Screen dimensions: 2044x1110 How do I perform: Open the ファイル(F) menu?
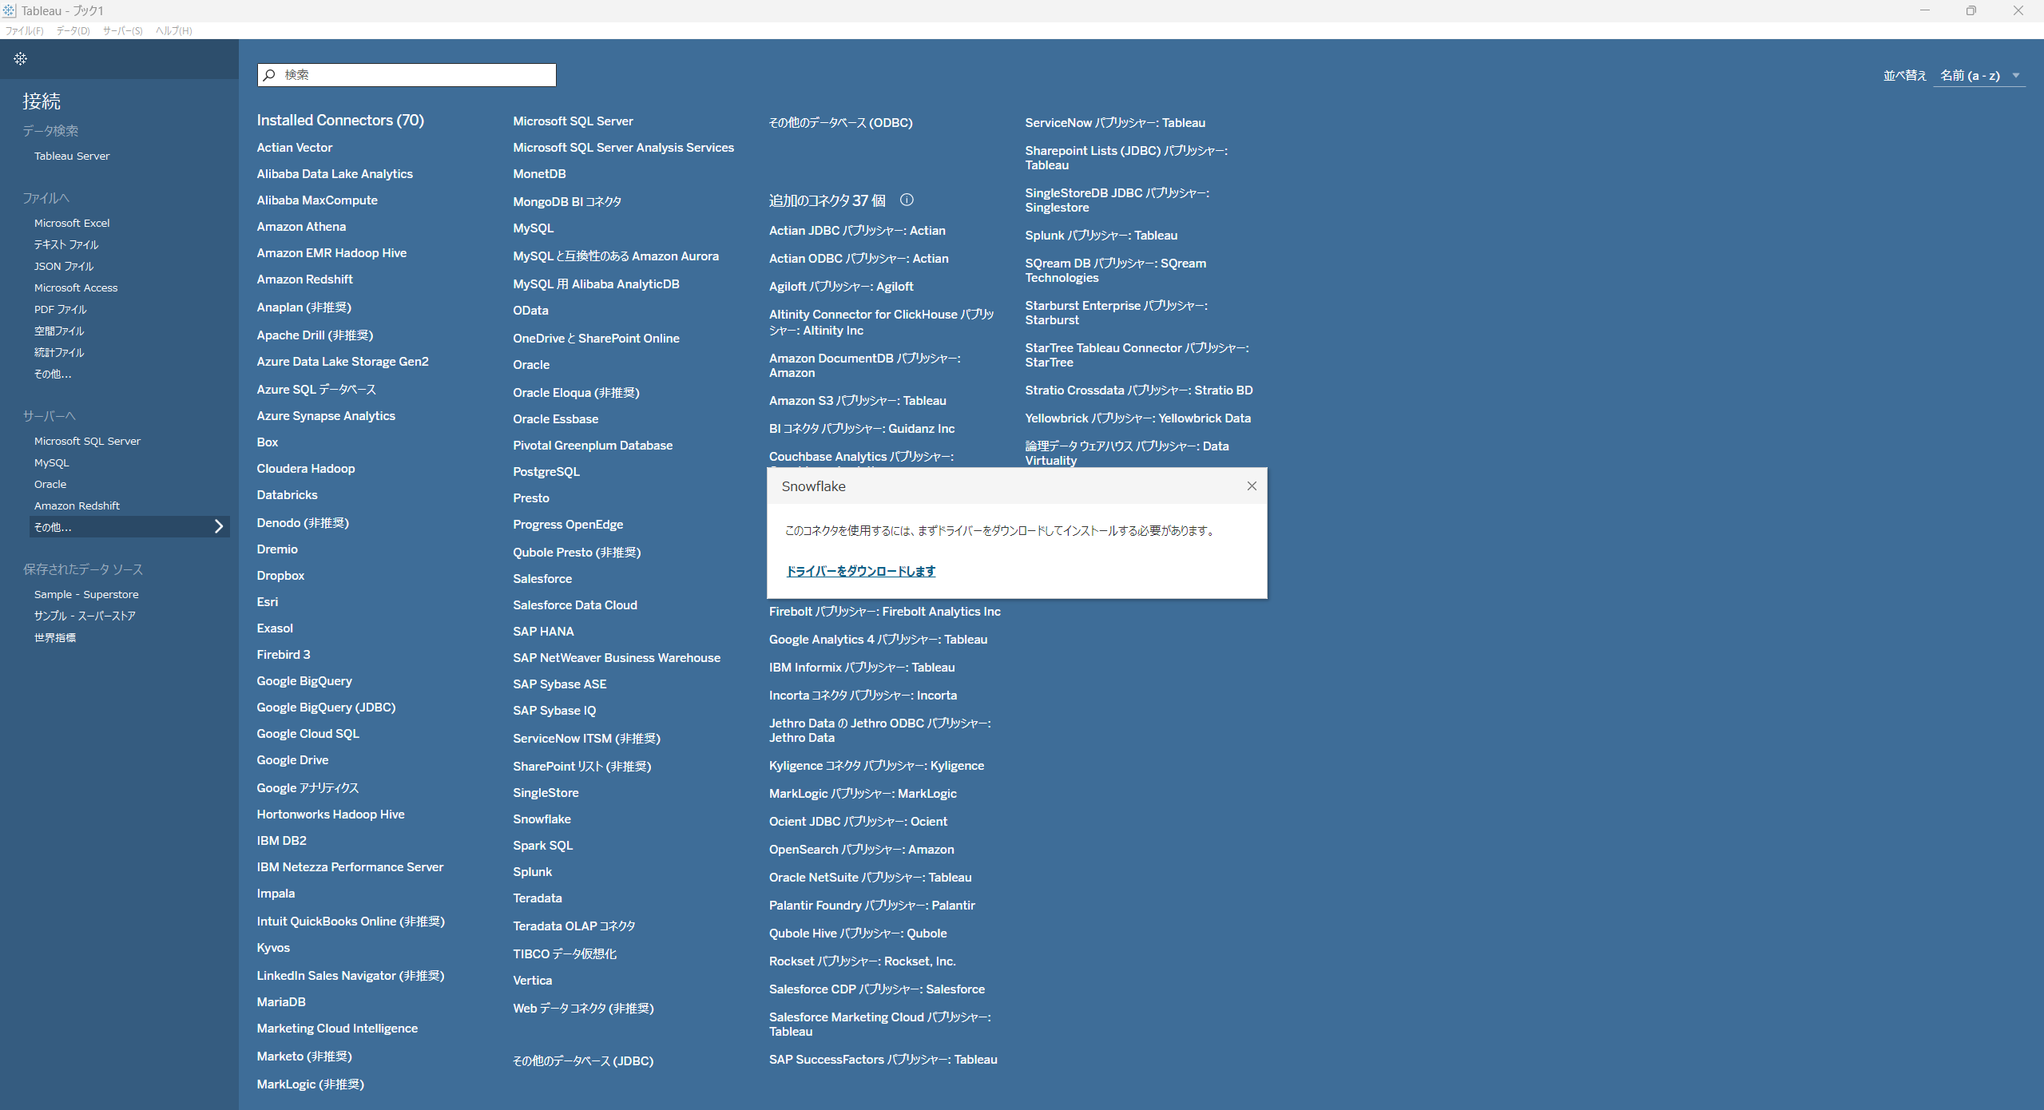click(x=24, y=31)
